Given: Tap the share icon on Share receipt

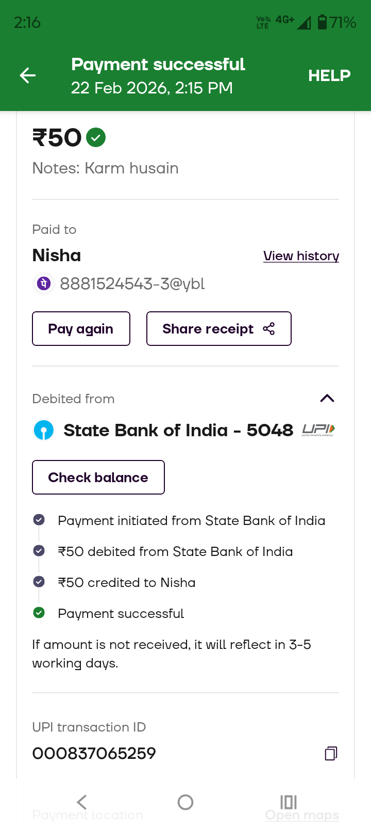Looking at the screenshot, I should [269, 329].
